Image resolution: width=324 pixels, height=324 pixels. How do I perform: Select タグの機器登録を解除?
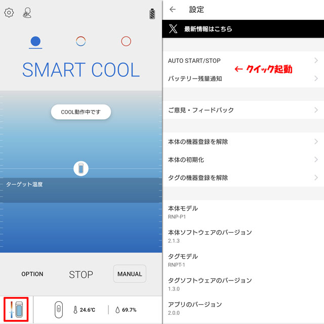point(243,178)
